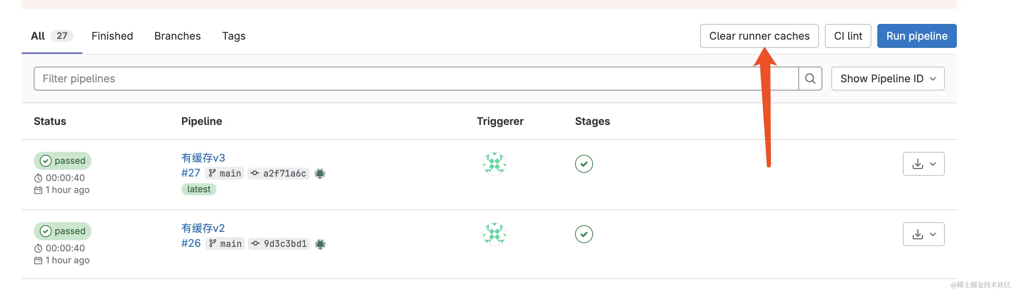The width and height of the screenshot is (1013, 291).
Task: Open artifacts download dropdown for pipeline #26
Action: (923, 234)
